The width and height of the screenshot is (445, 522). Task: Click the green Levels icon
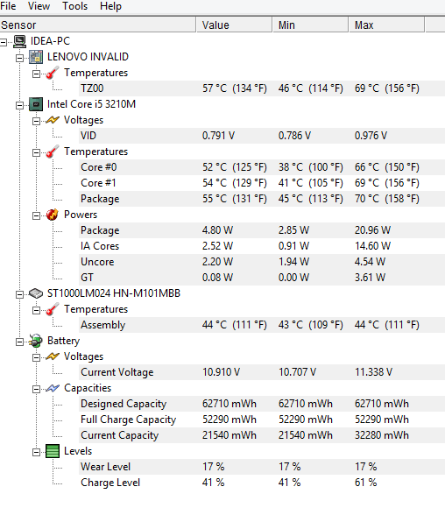(53, 451)
